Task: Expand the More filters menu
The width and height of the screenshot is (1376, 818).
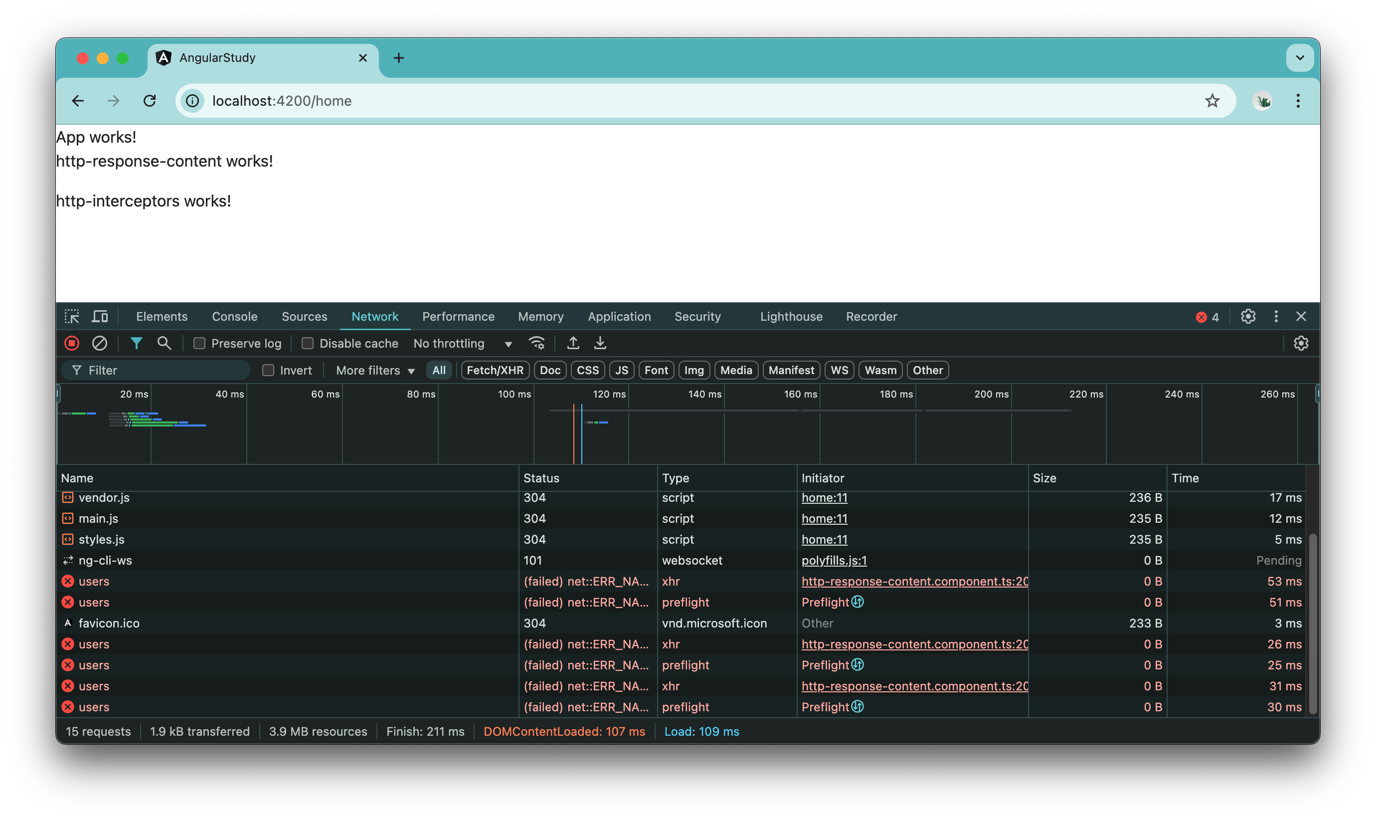Action: (x=373, y=370)
